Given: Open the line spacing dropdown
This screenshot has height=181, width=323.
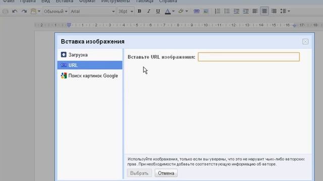Looking at the screenshot, I should tap(285, 11).
